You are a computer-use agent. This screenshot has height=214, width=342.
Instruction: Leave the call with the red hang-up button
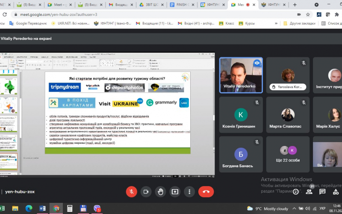(206, 192)
